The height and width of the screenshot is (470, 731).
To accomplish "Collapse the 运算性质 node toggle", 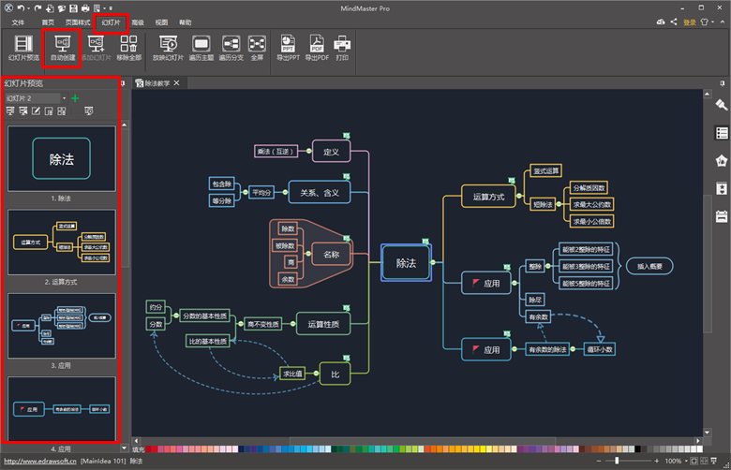I will coord(292,324).
